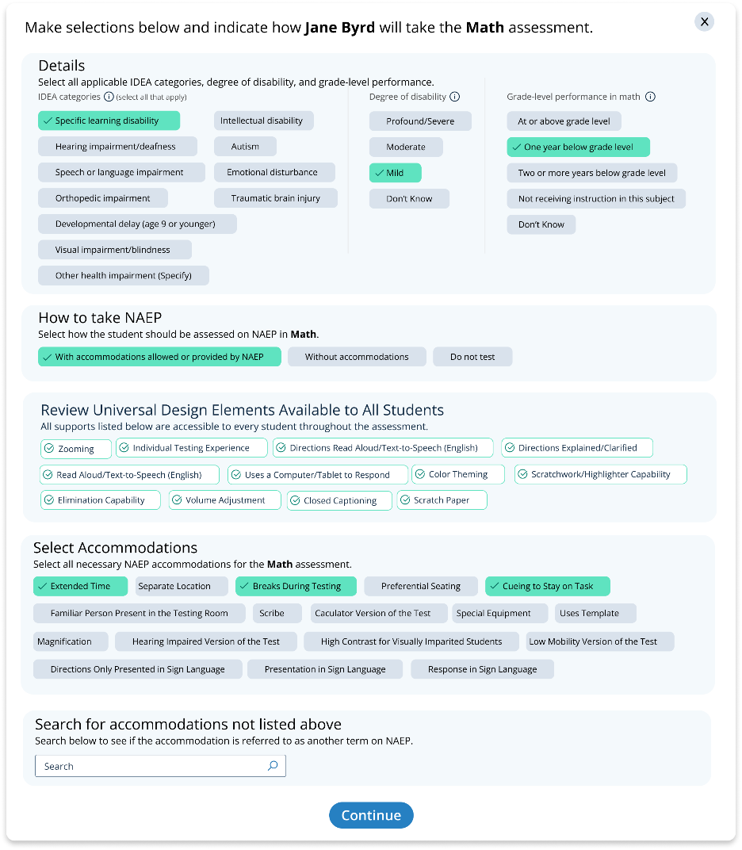Select Preferential Seating accommodation
742x850 pixels.
point(420,586)
